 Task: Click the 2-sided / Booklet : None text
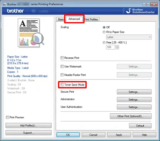click(x=21, y=80)
